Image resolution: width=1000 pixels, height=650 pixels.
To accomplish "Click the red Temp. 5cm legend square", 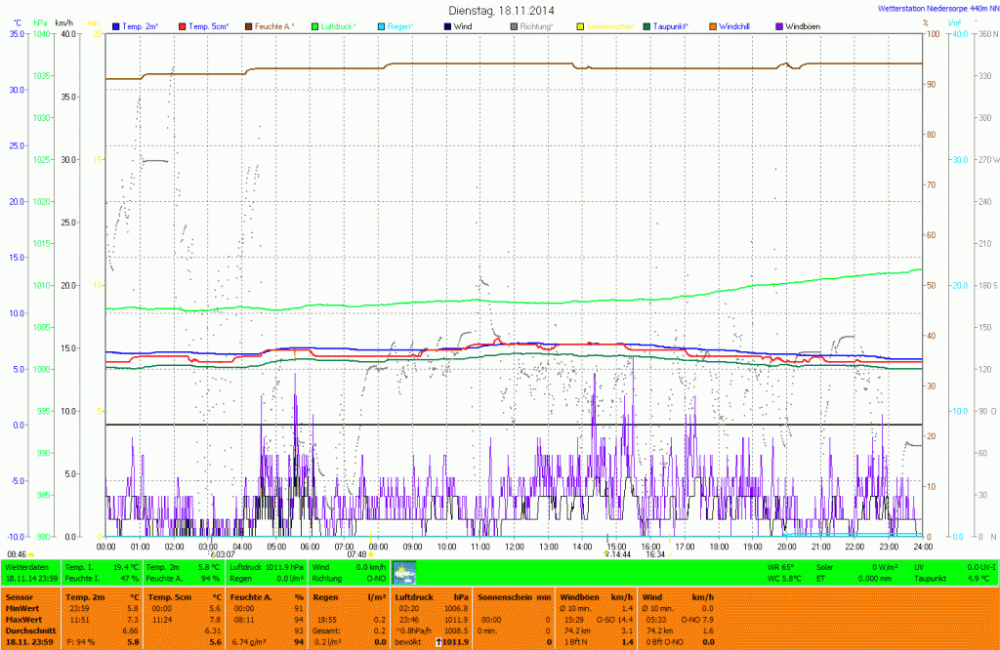I will [x=183, y=24].
